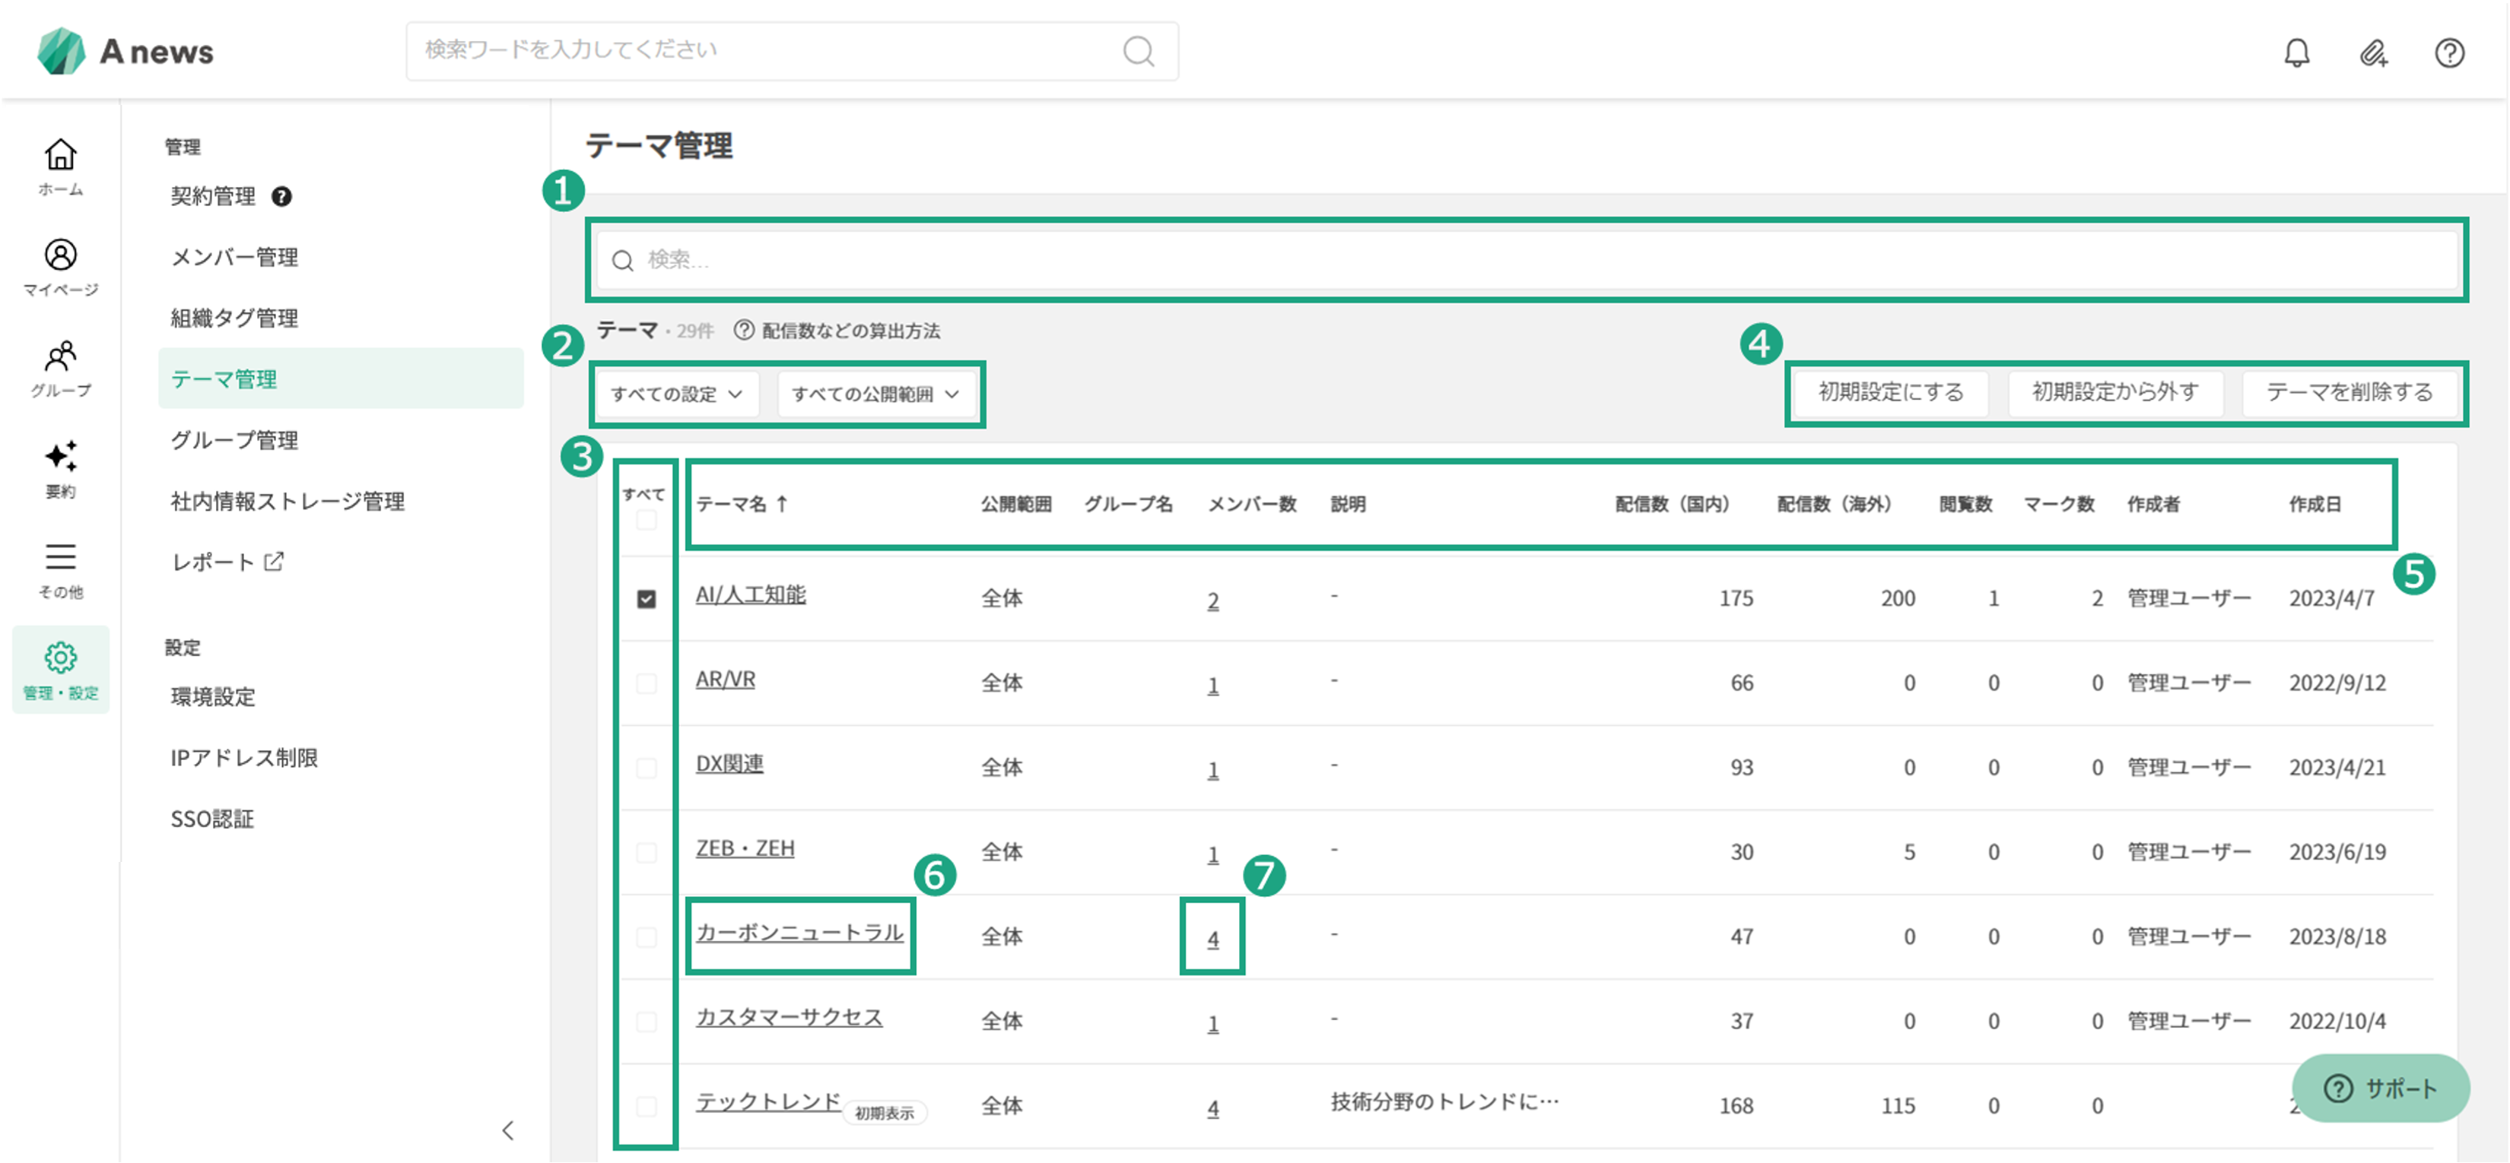Go to Home (ホーム) in sidebar

[60, 166]
